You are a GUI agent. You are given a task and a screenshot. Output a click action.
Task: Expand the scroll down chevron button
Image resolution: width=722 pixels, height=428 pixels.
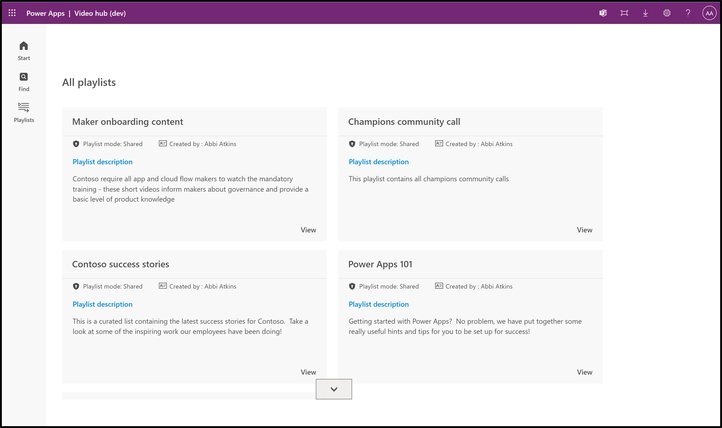pos(334,389)
